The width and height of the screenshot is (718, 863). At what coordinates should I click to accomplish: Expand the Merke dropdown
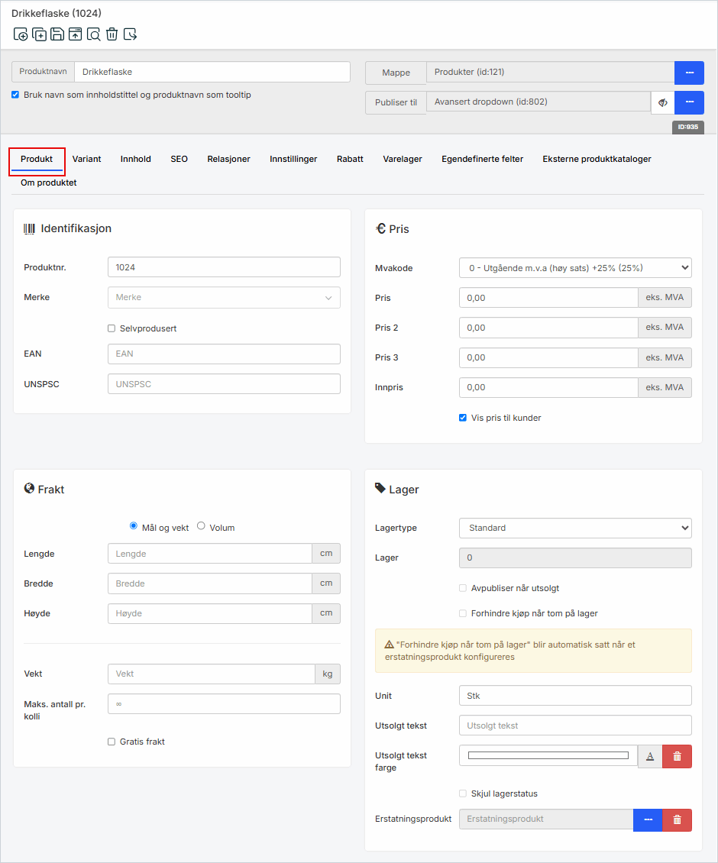(x=224, y=297)
